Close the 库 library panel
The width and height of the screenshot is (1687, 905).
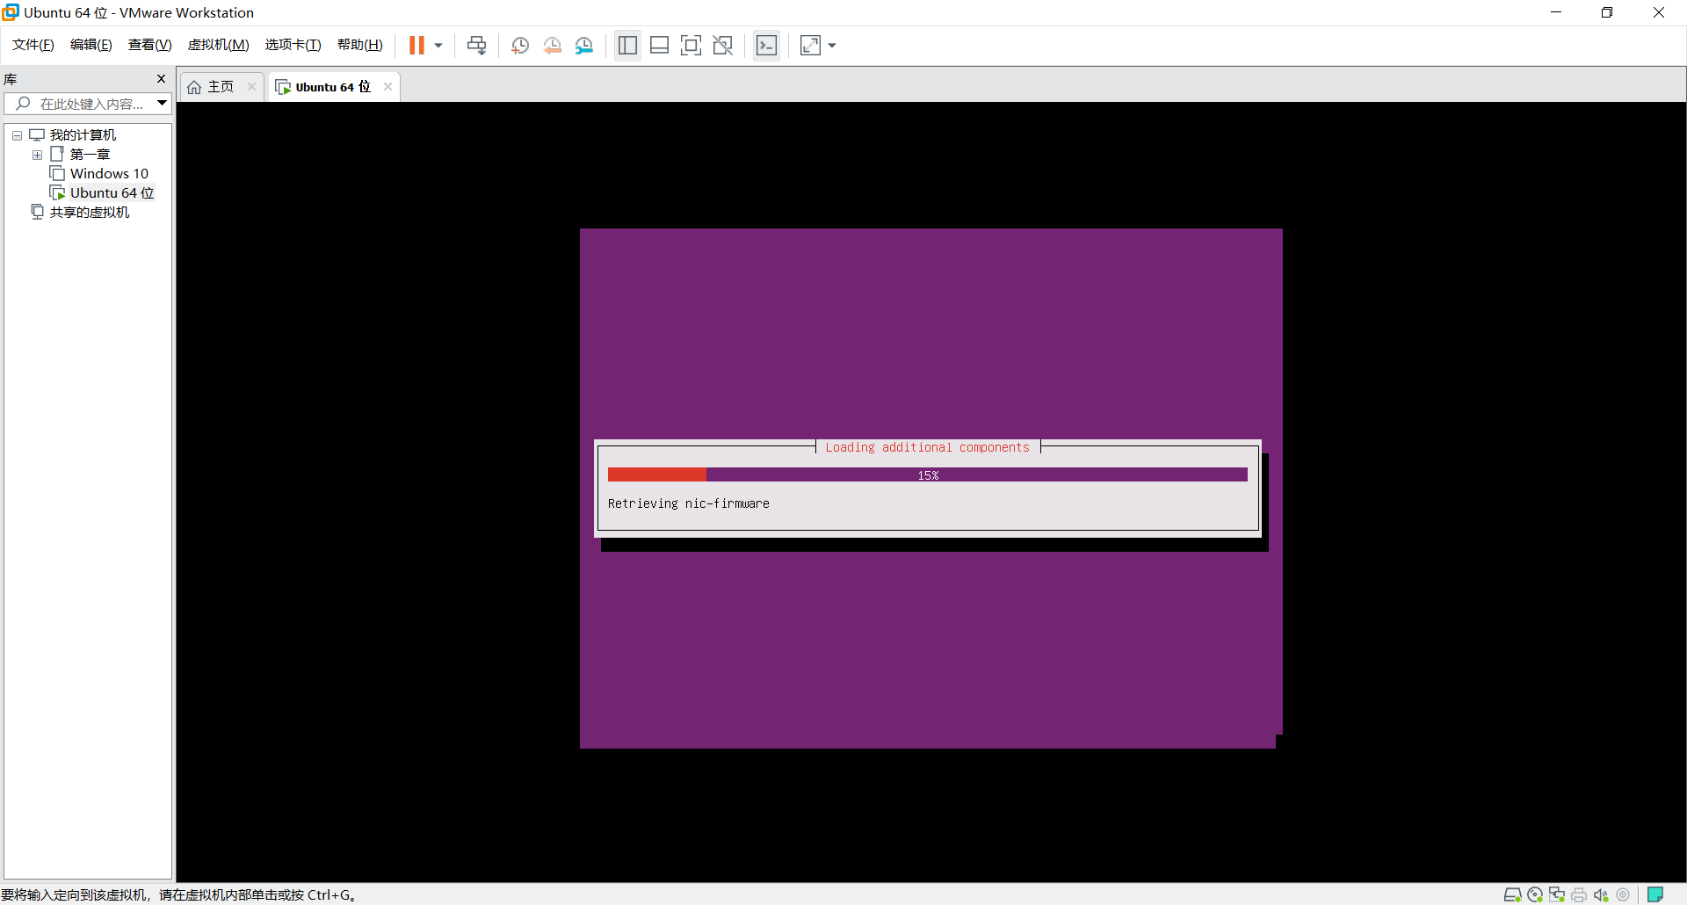(x=161, y=79)
